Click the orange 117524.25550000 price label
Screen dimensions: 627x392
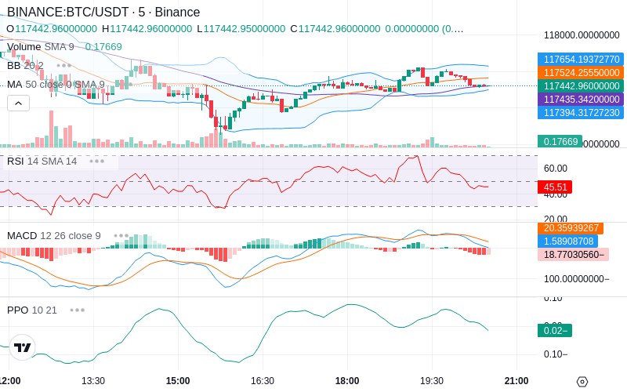click(x=581, y=72)
